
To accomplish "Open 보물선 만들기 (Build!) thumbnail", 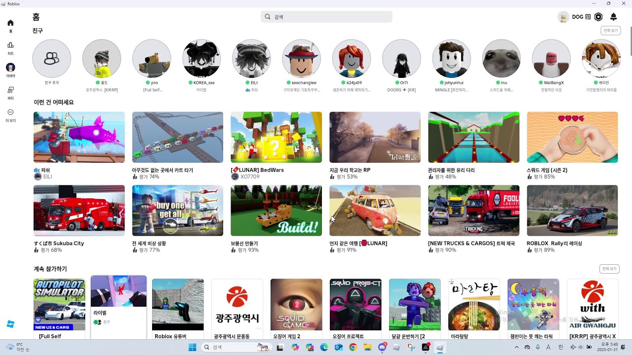I will coord(276,211).
